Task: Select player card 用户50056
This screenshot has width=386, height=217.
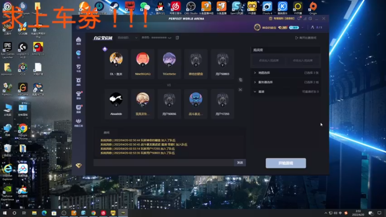Action: (169, 104)
